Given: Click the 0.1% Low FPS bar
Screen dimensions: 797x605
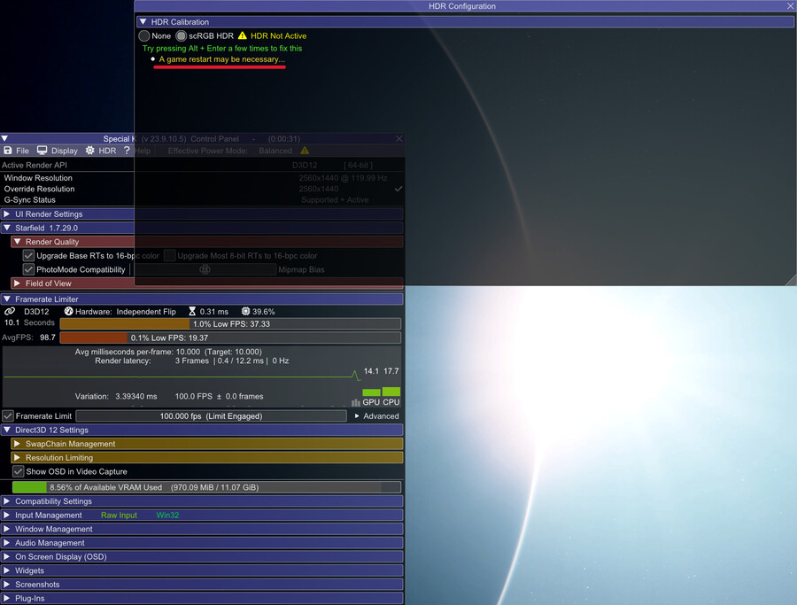Looking at the screenshot, I should (x=230, y=337).
